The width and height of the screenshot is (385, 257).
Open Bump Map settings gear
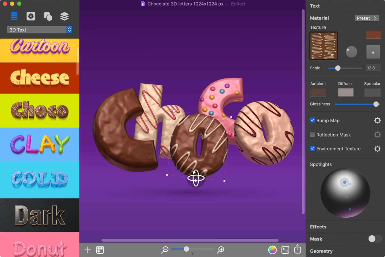pos(377,120)
